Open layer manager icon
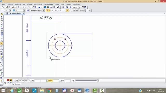Viewport: 166px width, 93px height. tap(28, 10)
